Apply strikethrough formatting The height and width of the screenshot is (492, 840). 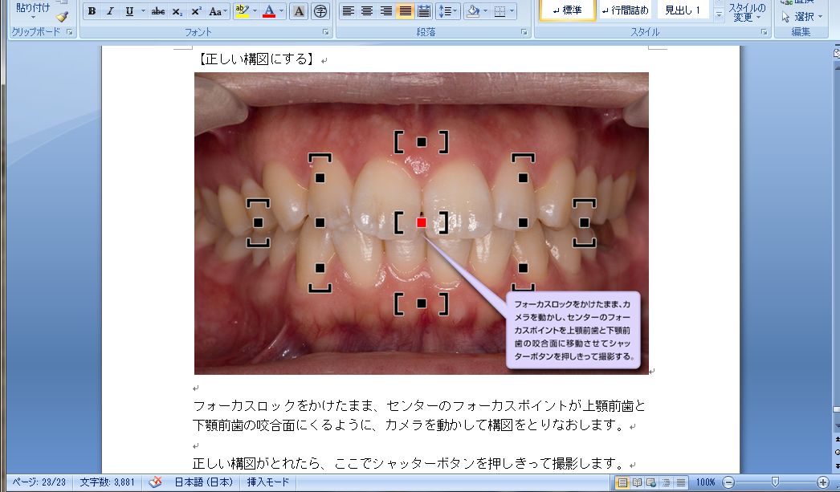158,11
